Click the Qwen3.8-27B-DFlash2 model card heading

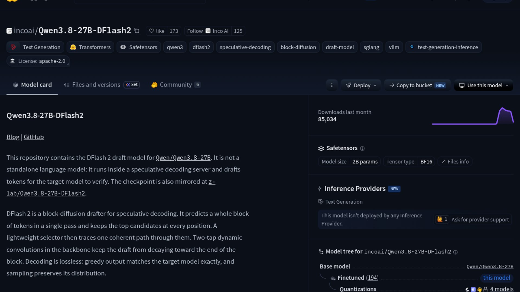(x=45, y=115)
